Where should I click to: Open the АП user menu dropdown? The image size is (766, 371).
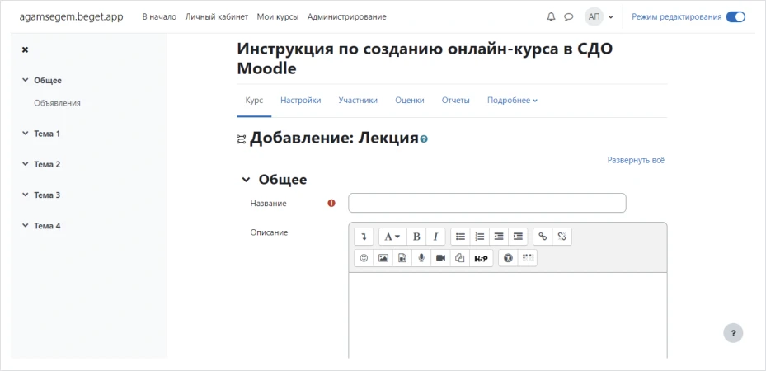click(x=600, y=17)
